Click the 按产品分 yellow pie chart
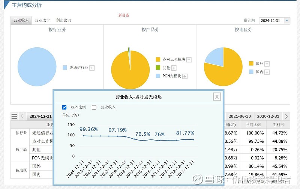Image resolution: width=300 pixels, height=189 pixels. click(130, 70)
